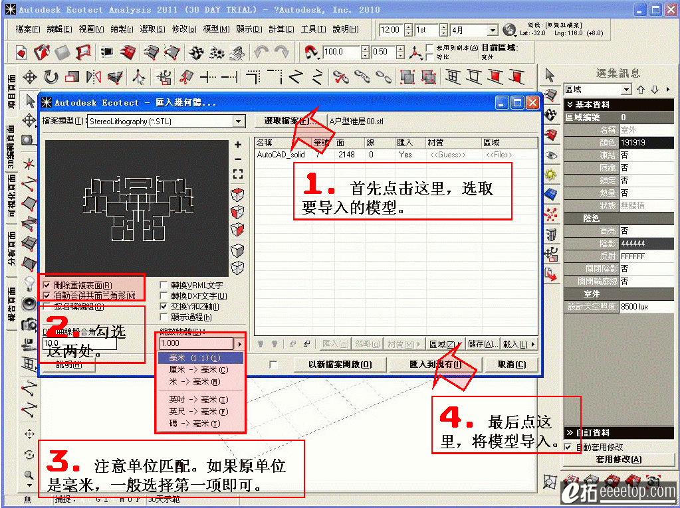Click the new document icon in main toolbar

click(21, 52)
